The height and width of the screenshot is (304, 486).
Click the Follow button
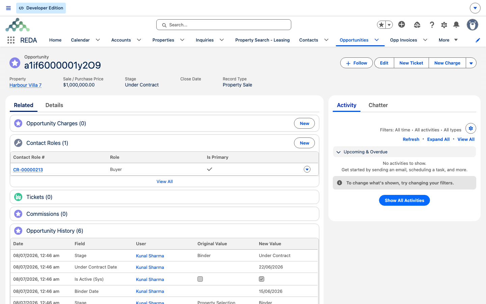356,63
